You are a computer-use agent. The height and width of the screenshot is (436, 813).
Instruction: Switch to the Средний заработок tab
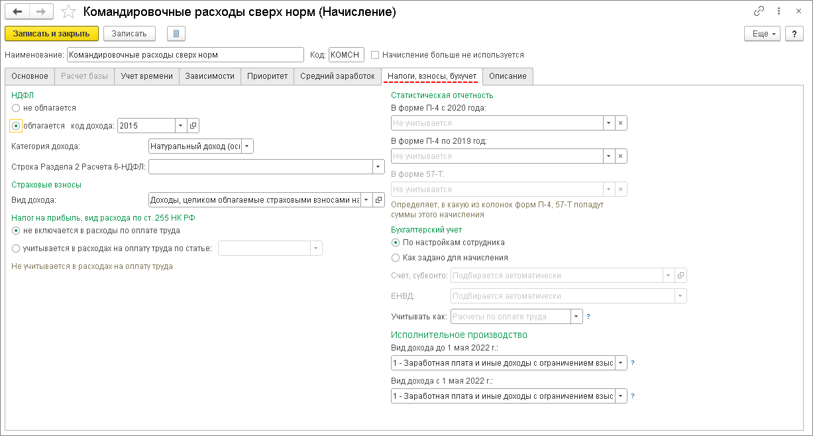pos(337,76)
